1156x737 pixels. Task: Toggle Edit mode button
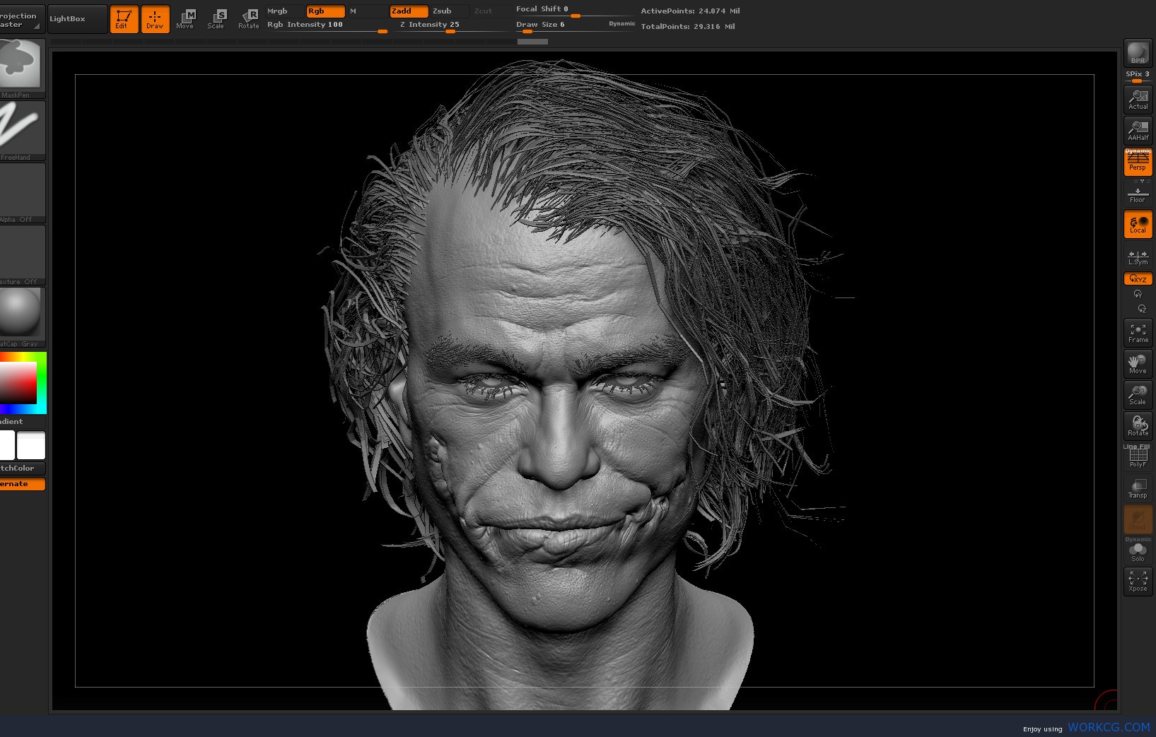[124, 19]
